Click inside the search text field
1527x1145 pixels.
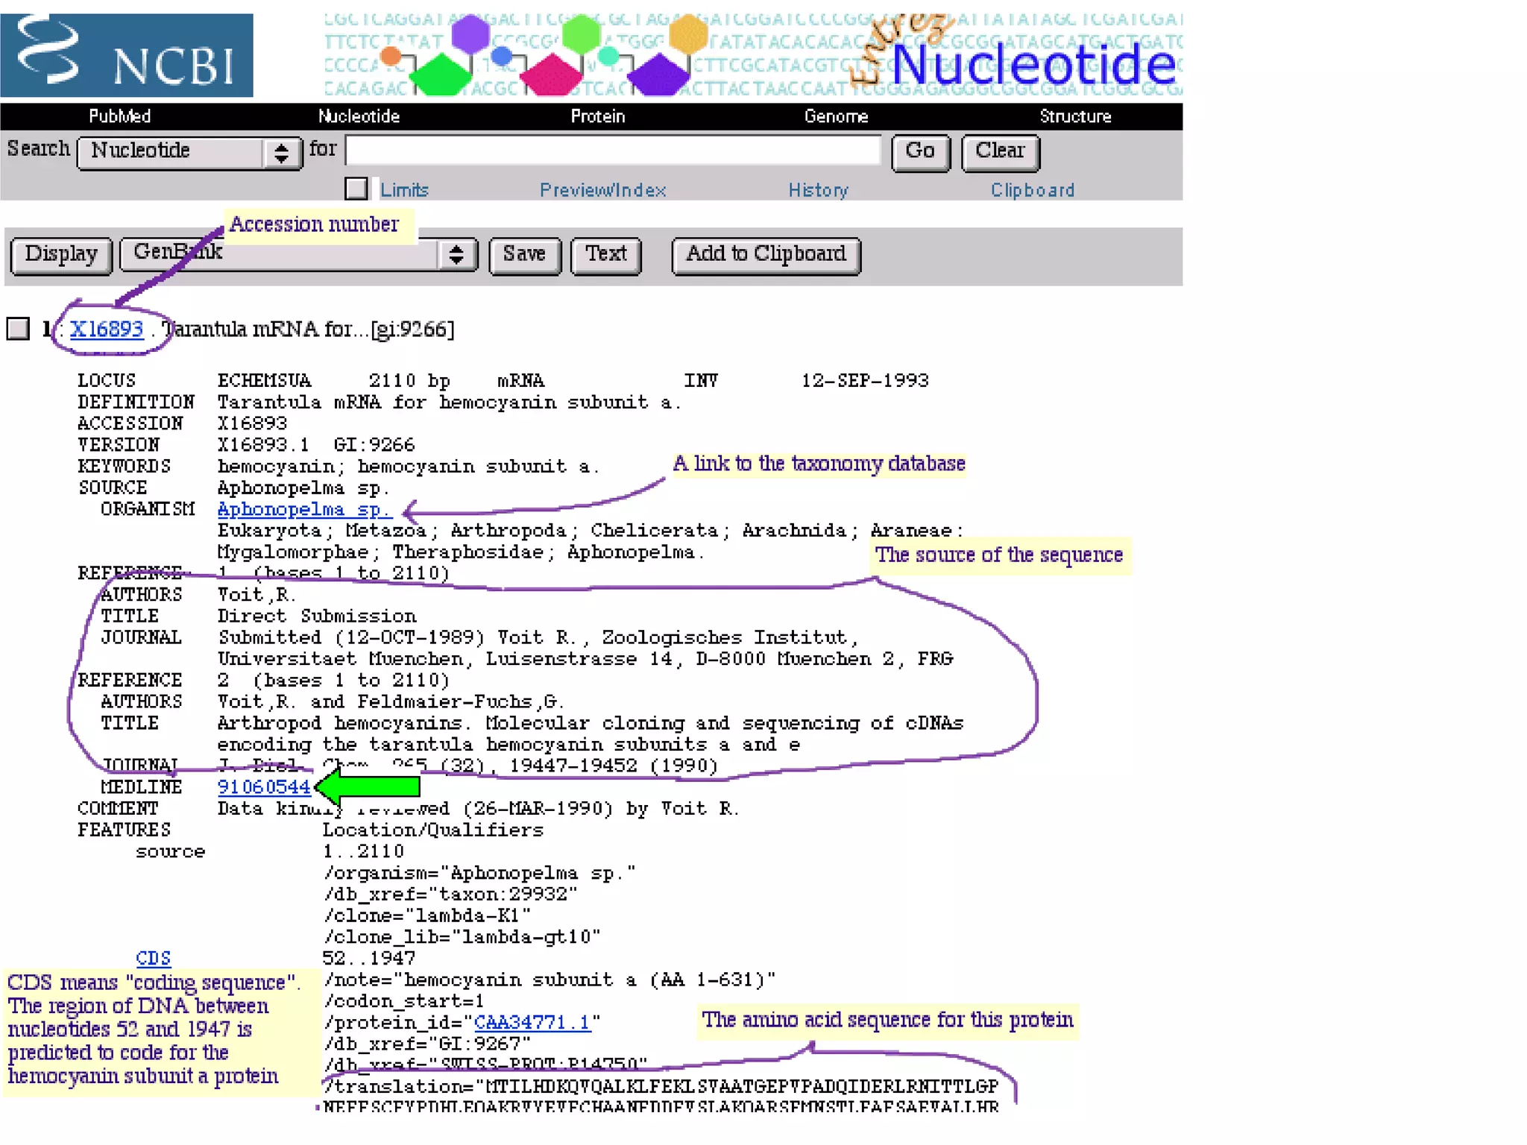click(x=613, y=151)
